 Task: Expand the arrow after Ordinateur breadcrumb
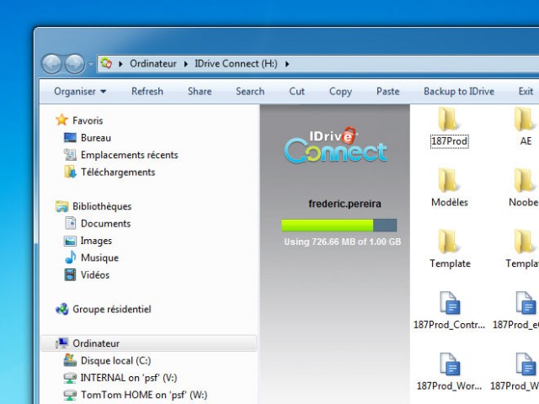pyautogui.click(x=185, y=64)
